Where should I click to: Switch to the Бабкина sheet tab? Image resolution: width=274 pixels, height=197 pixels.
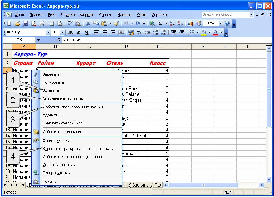pos(140,185)
